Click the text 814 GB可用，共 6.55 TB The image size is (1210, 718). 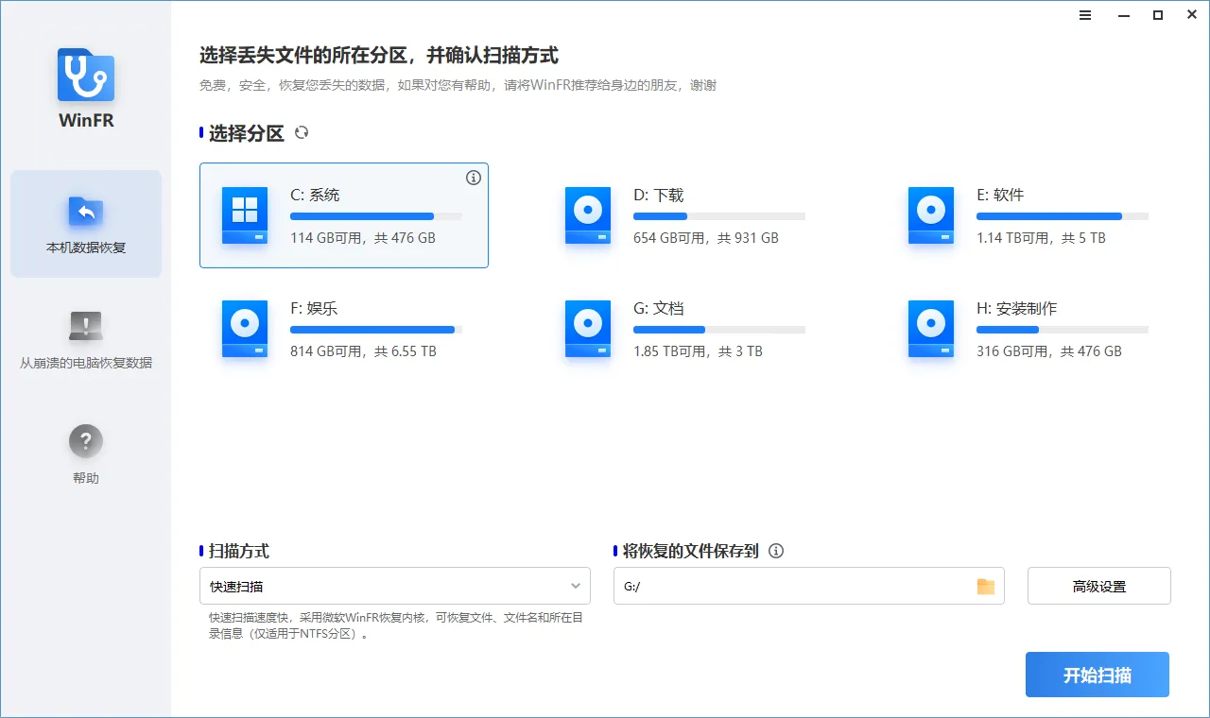point(363,351)
